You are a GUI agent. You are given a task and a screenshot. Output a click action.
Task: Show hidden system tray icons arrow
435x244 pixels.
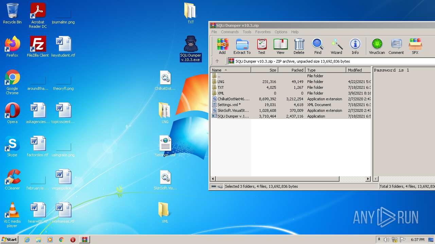(x=379, y=239)
